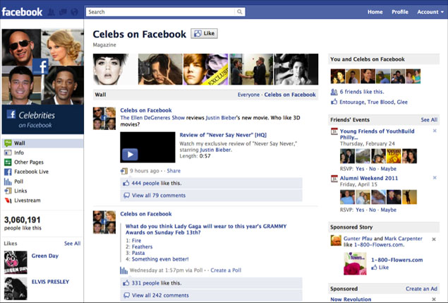Open the notifications globe icon
The image size is (448, 303).
[73, 12]
